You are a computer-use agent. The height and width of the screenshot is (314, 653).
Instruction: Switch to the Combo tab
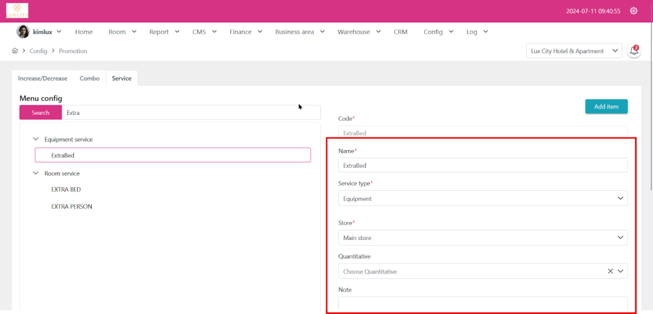click(x=89, y=78)
